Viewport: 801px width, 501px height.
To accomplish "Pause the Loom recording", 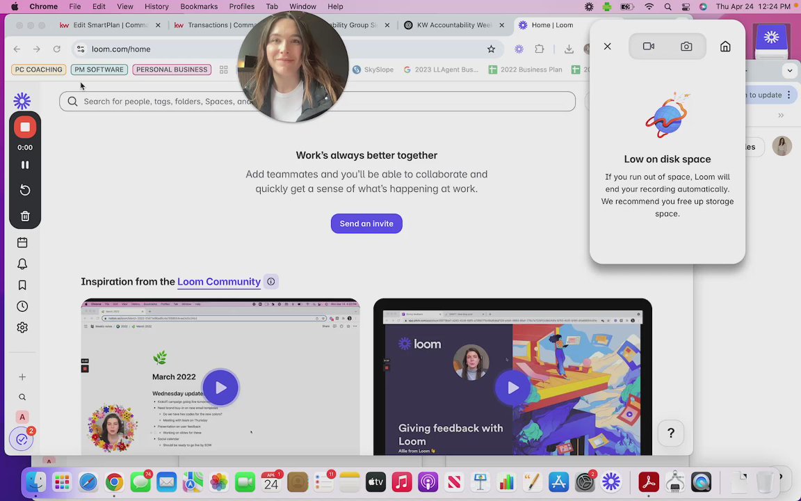I will 24,165.
